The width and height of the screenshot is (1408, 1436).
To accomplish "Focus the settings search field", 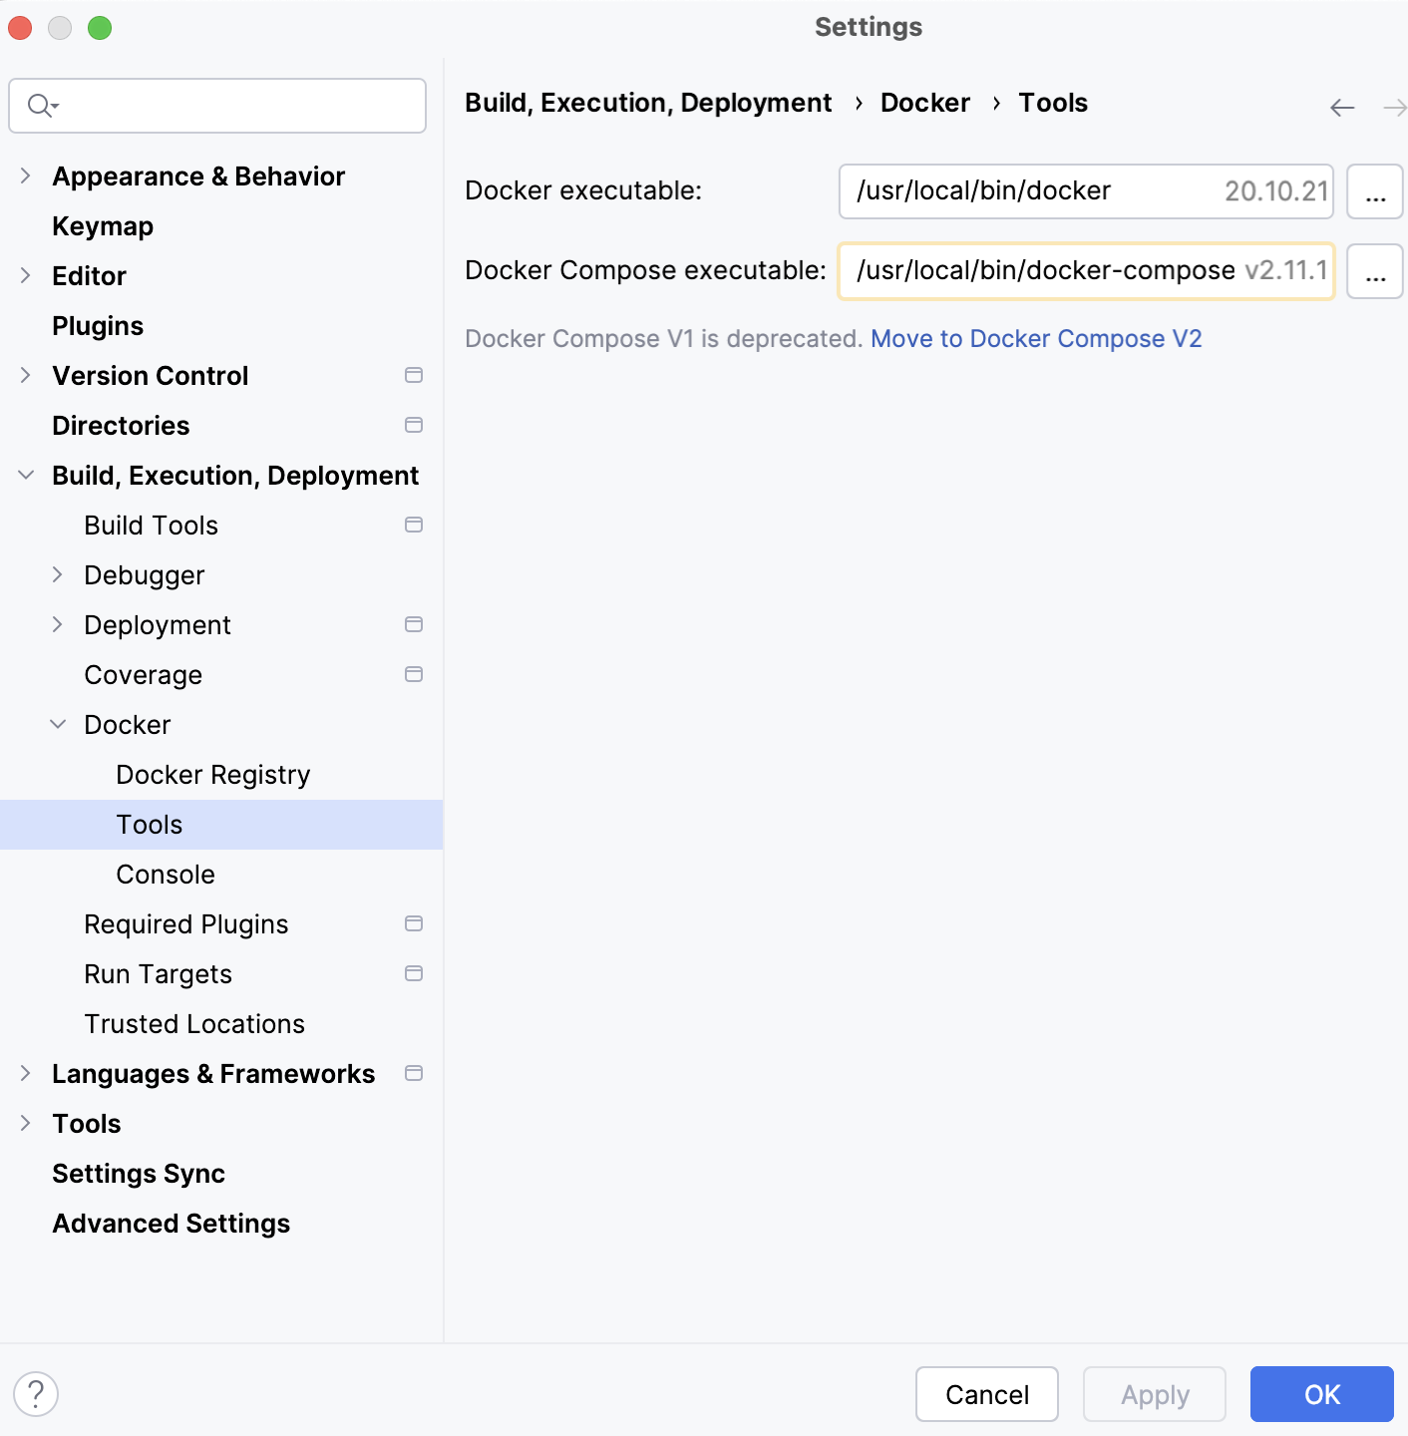I will 217,106.
